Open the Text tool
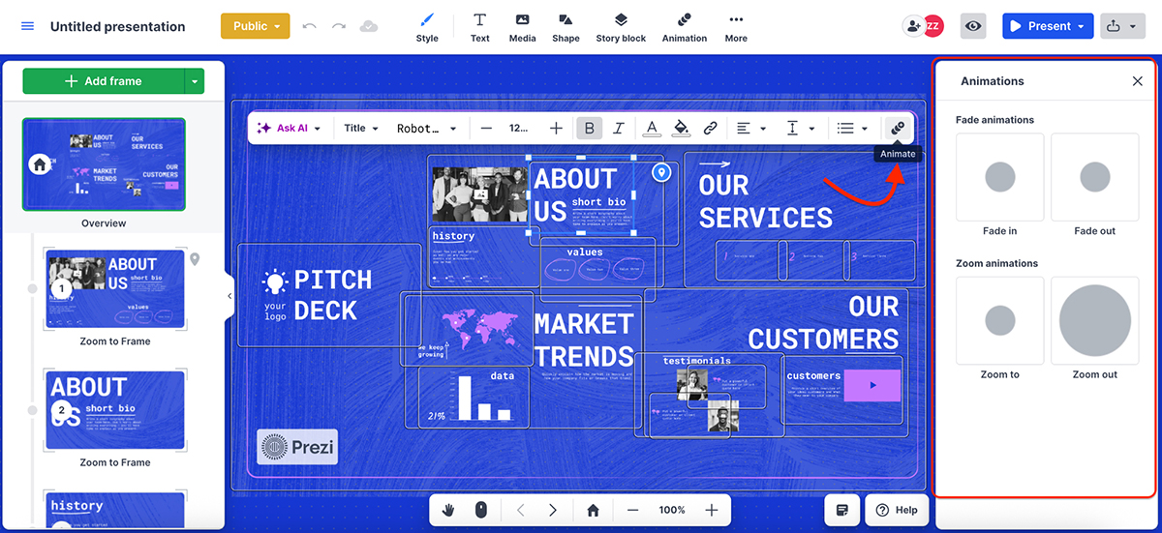Screen dimensions: 1162x533 (479, 27)
